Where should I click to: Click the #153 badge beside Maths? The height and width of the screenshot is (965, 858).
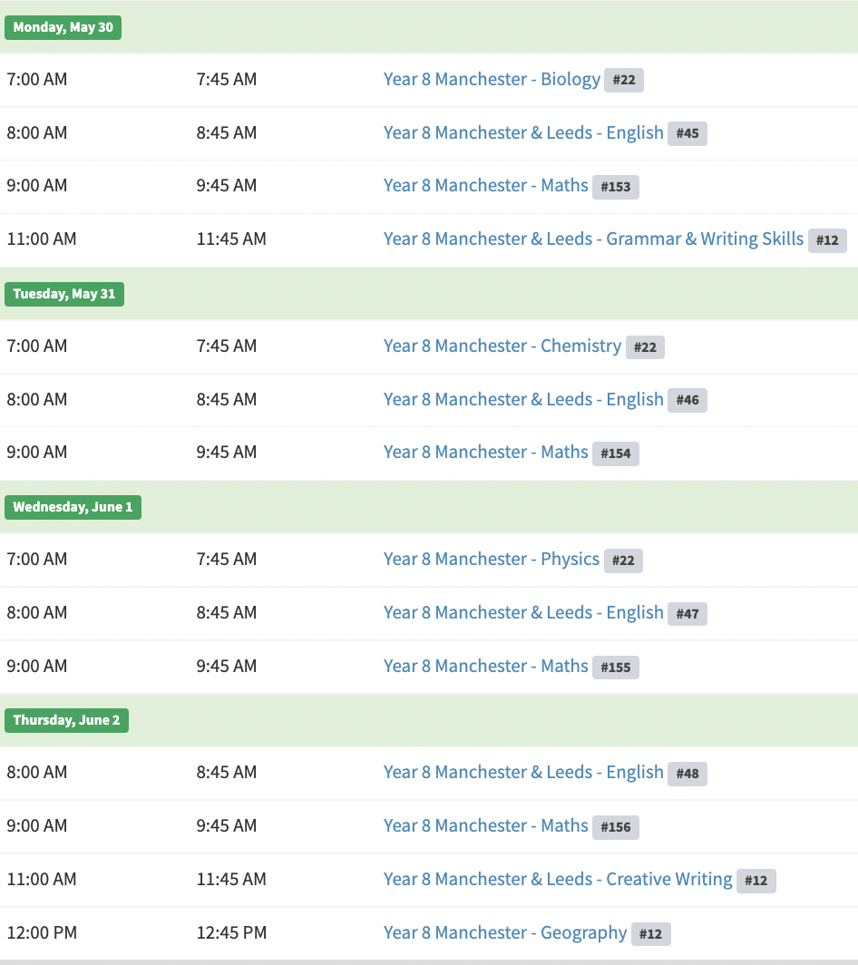tap(616, 187)
